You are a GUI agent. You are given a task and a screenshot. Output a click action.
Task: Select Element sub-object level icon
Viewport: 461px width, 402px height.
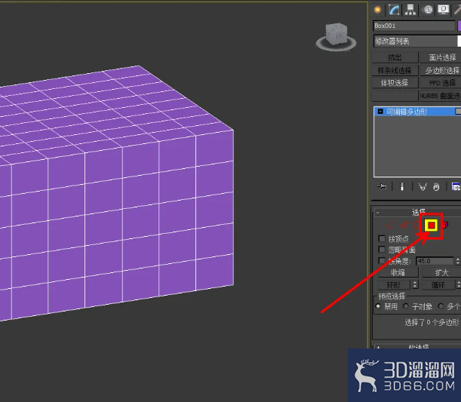(x=445, y=225)
